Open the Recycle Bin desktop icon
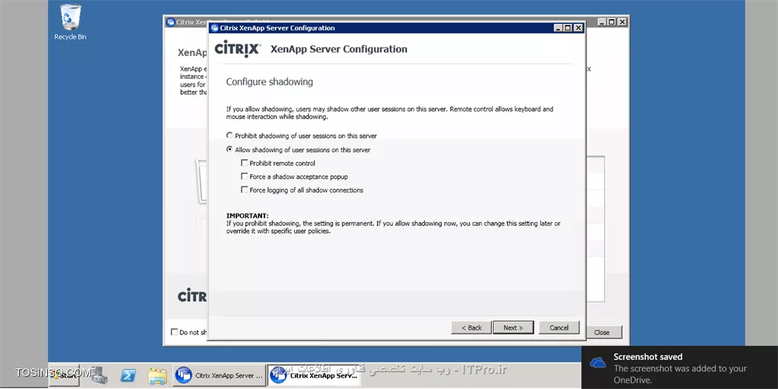 point(70,22)
